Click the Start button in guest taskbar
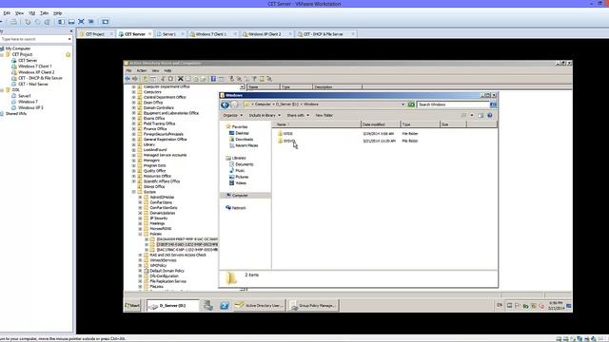609x342 pixels. (x=132, y=306)
